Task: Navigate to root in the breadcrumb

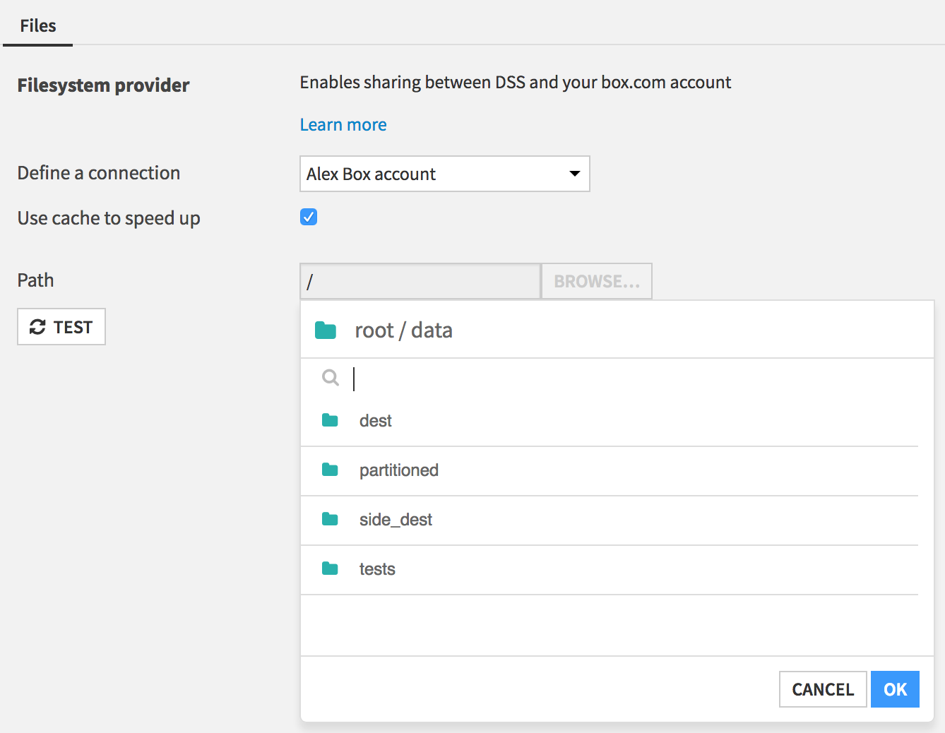Action: [374, 330]
